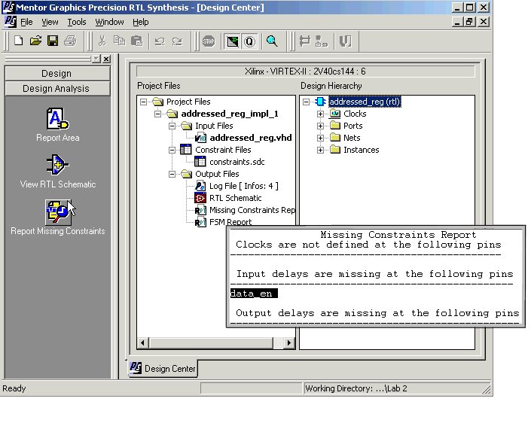Close the left sidebar panel
The image size is (531, 429).
tap(106, 59)
